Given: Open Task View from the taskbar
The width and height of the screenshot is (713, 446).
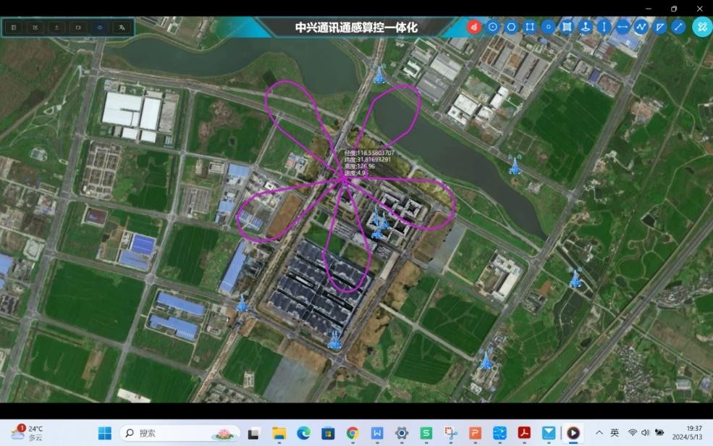Looking at the screenshot, I should pos(253,434).
